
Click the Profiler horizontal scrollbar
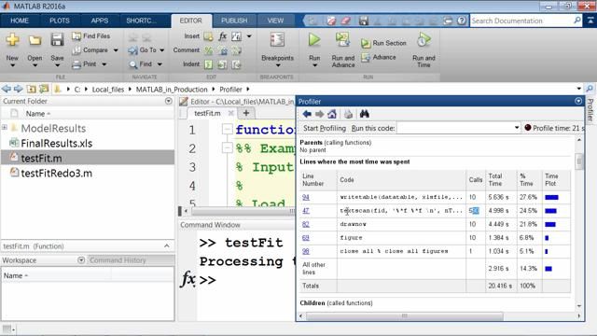(x=404, y=315)
